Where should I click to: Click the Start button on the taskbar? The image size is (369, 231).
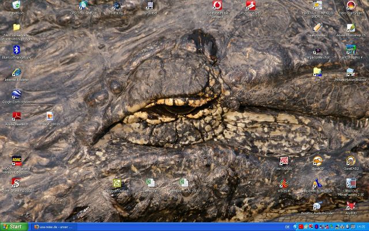tap(14, 227)
